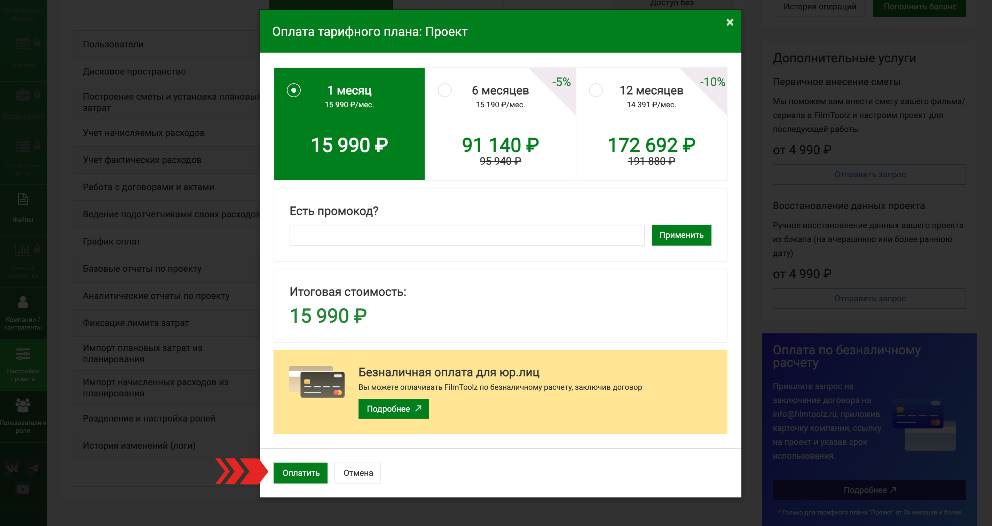Select the 1 месяц plan radio
The image size is (992, 526).
pyautogui.click(x=293, y=90)
